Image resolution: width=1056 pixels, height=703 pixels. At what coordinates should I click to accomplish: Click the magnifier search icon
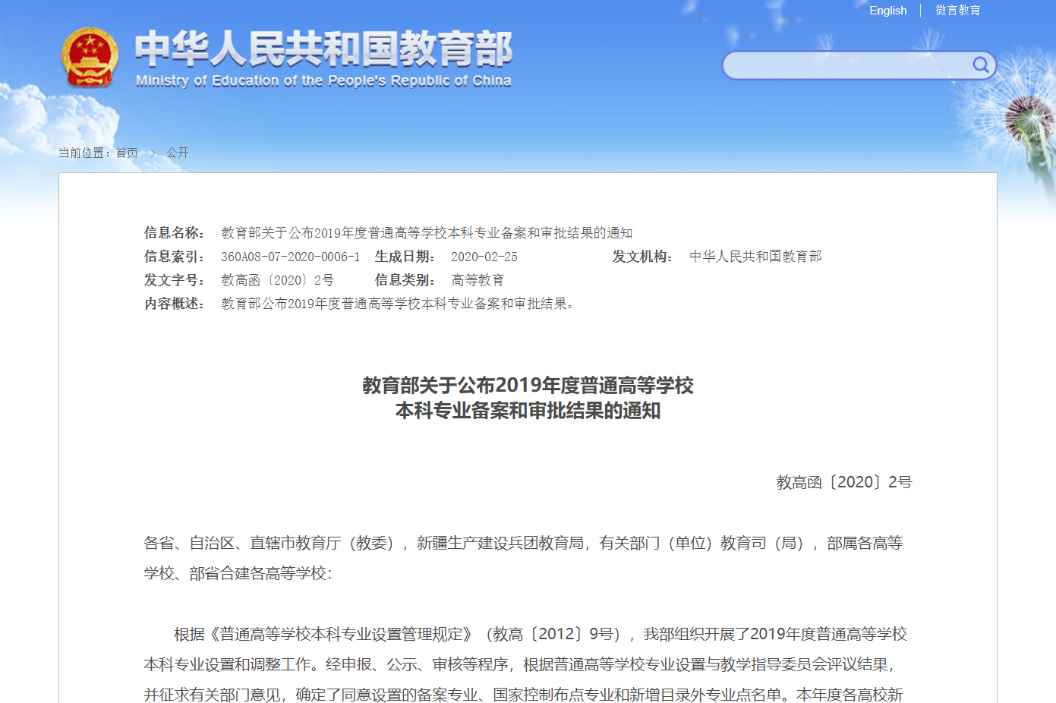coord(980,65)
